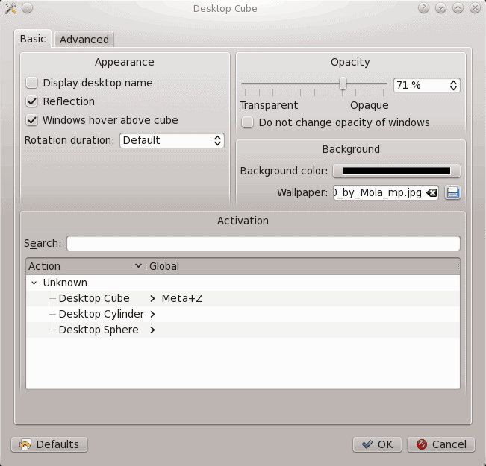Click the wallpaper file browse icon
The width and height of the screenshot is (486, 466).
[452, 193]
